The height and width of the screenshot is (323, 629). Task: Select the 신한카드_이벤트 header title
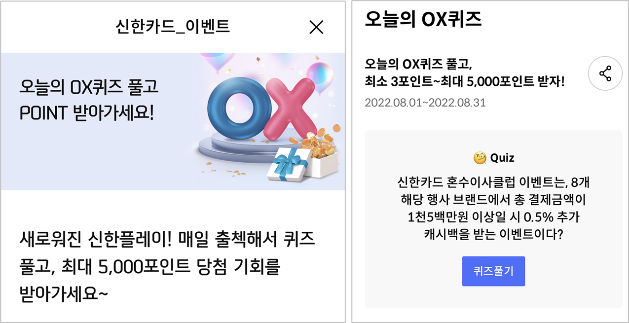point(172,26)
